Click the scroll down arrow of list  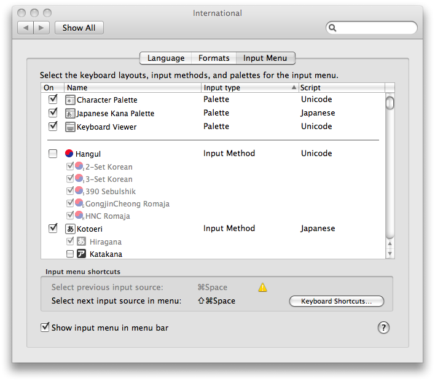390,254
